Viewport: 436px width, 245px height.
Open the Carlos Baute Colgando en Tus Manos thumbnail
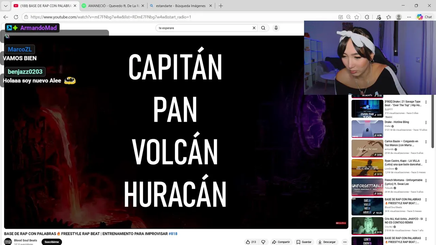click(x=367, y=148)
